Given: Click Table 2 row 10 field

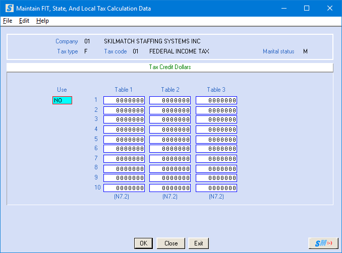Looking at the screenshot, I should tap(170, 188).
